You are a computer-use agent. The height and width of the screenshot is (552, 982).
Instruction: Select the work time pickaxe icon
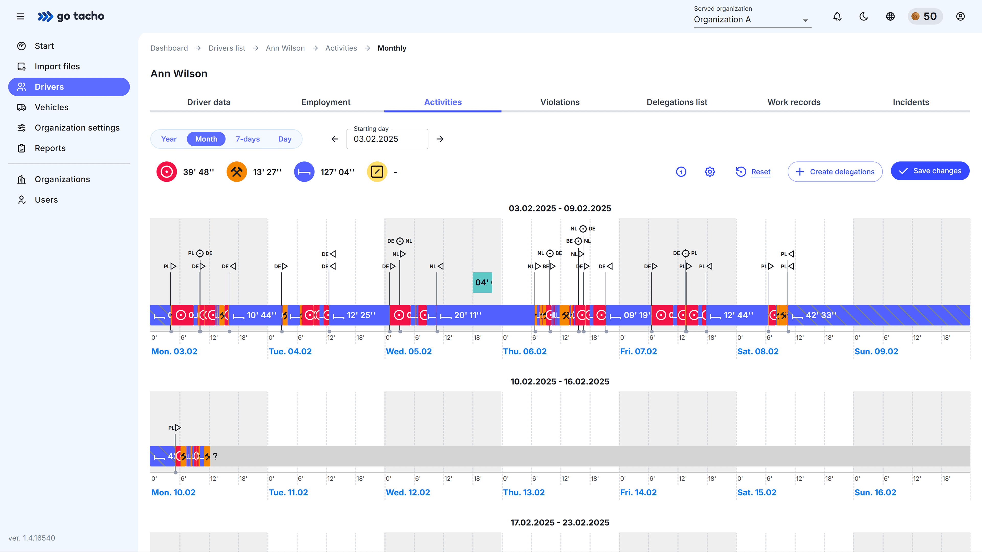click(236, 172)
